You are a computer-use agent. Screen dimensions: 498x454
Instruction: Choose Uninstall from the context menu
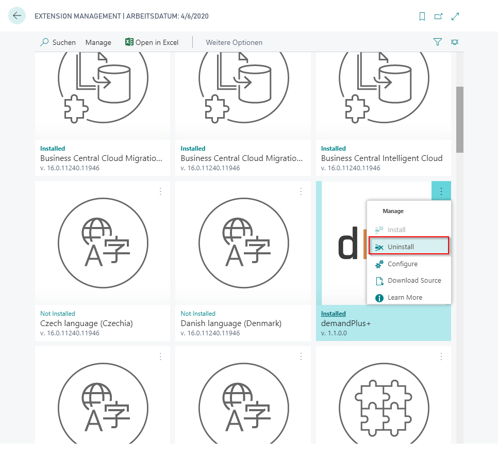(x=409, y=247)
